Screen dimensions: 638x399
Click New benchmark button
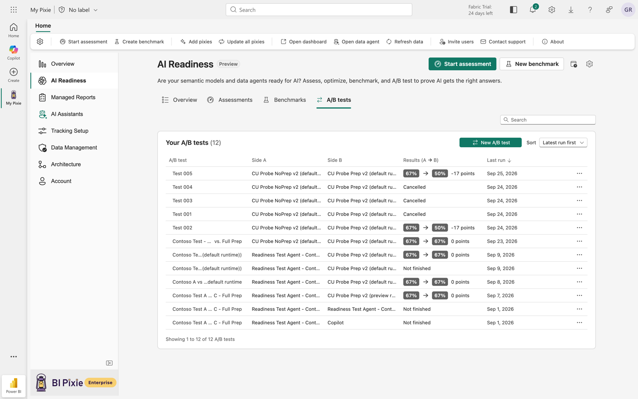click(532, 64)
